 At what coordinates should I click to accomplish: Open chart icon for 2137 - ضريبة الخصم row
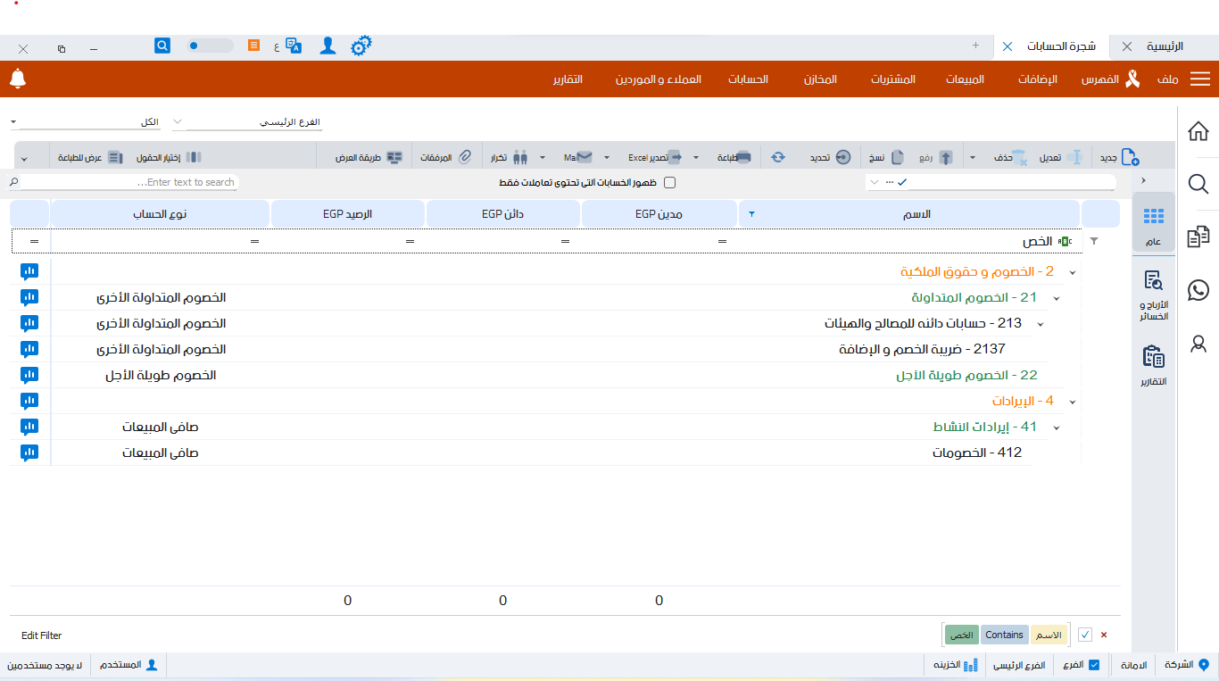point(29,349)
